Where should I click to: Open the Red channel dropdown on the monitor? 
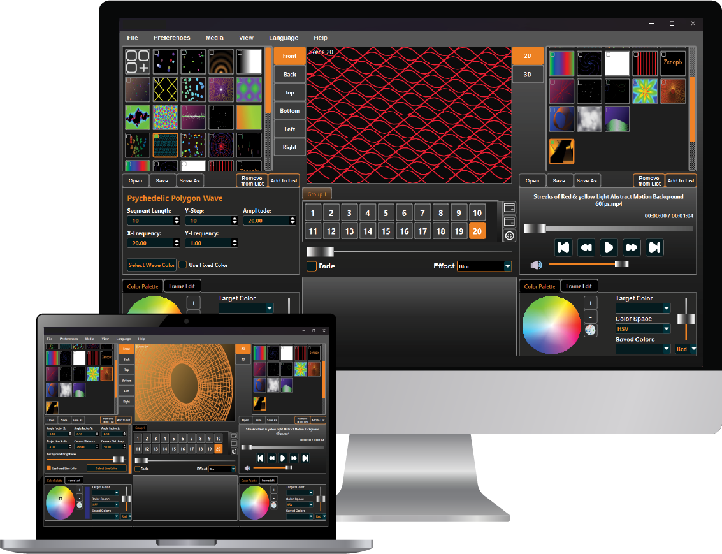(686, 349)
